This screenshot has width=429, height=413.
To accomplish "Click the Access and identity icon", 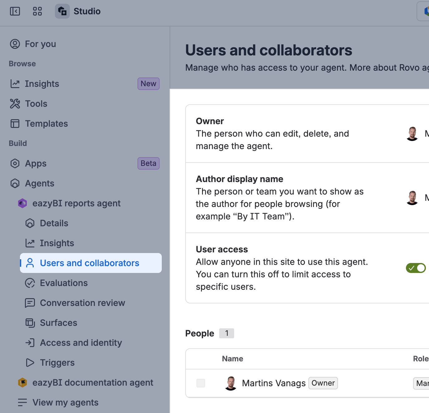I will (30, 343).
